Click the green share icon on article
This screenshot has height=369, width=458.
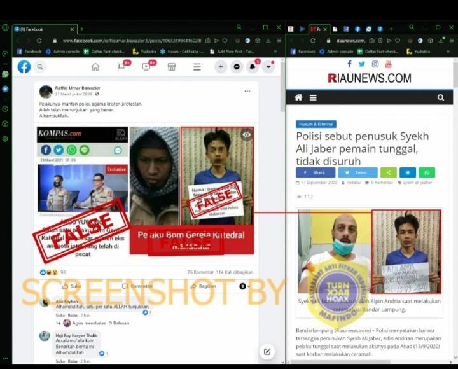point(389,172)
